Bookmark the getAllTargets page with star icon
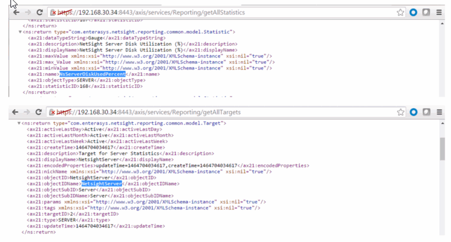 pos(400,112)
